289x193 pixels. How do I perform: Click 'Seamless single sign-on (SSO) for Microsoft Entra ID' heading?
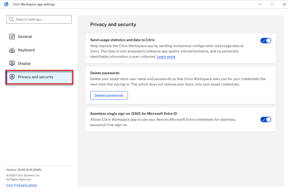click(x=134, y=114)
